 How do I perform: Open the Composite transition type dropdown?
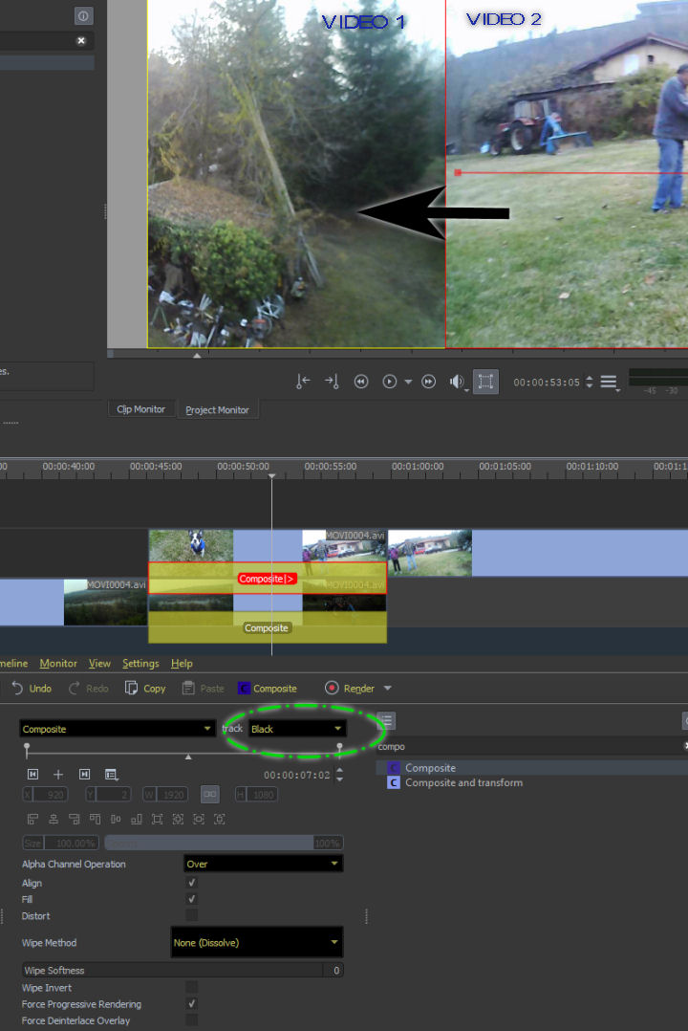pyautogui.click(x=118, y=729)
